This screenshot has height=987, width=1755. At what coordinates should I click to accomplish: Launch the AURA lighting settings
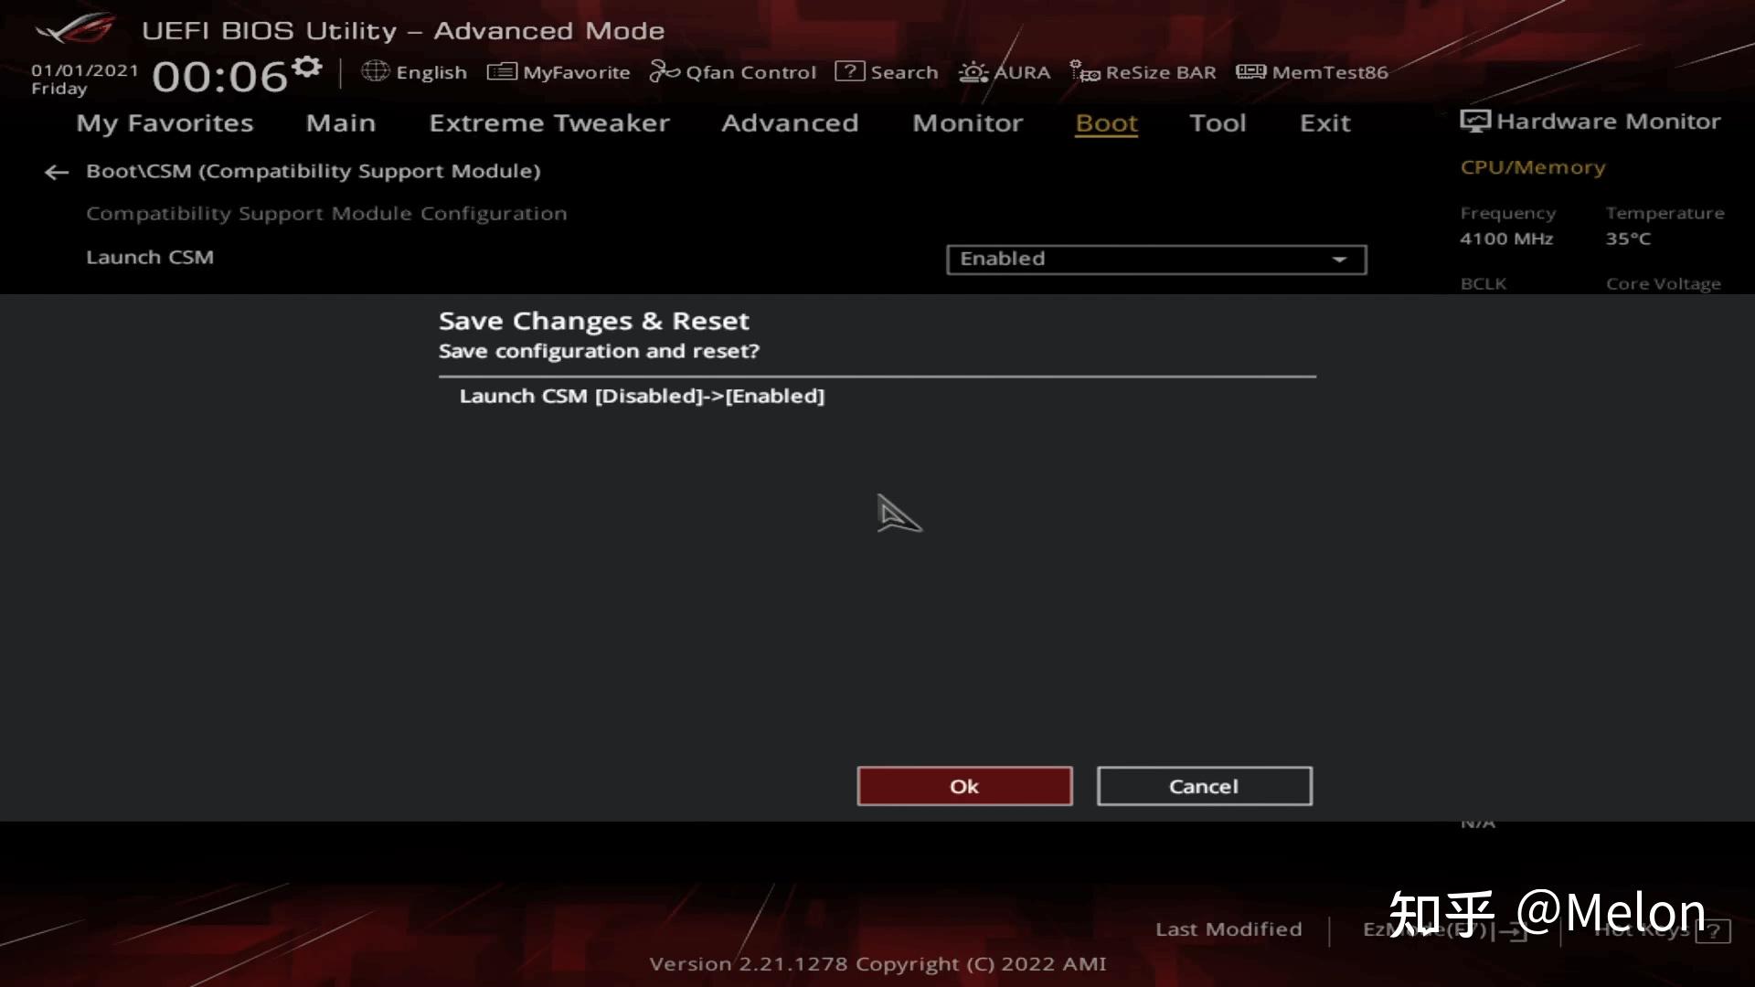(x=1004, y=71)
